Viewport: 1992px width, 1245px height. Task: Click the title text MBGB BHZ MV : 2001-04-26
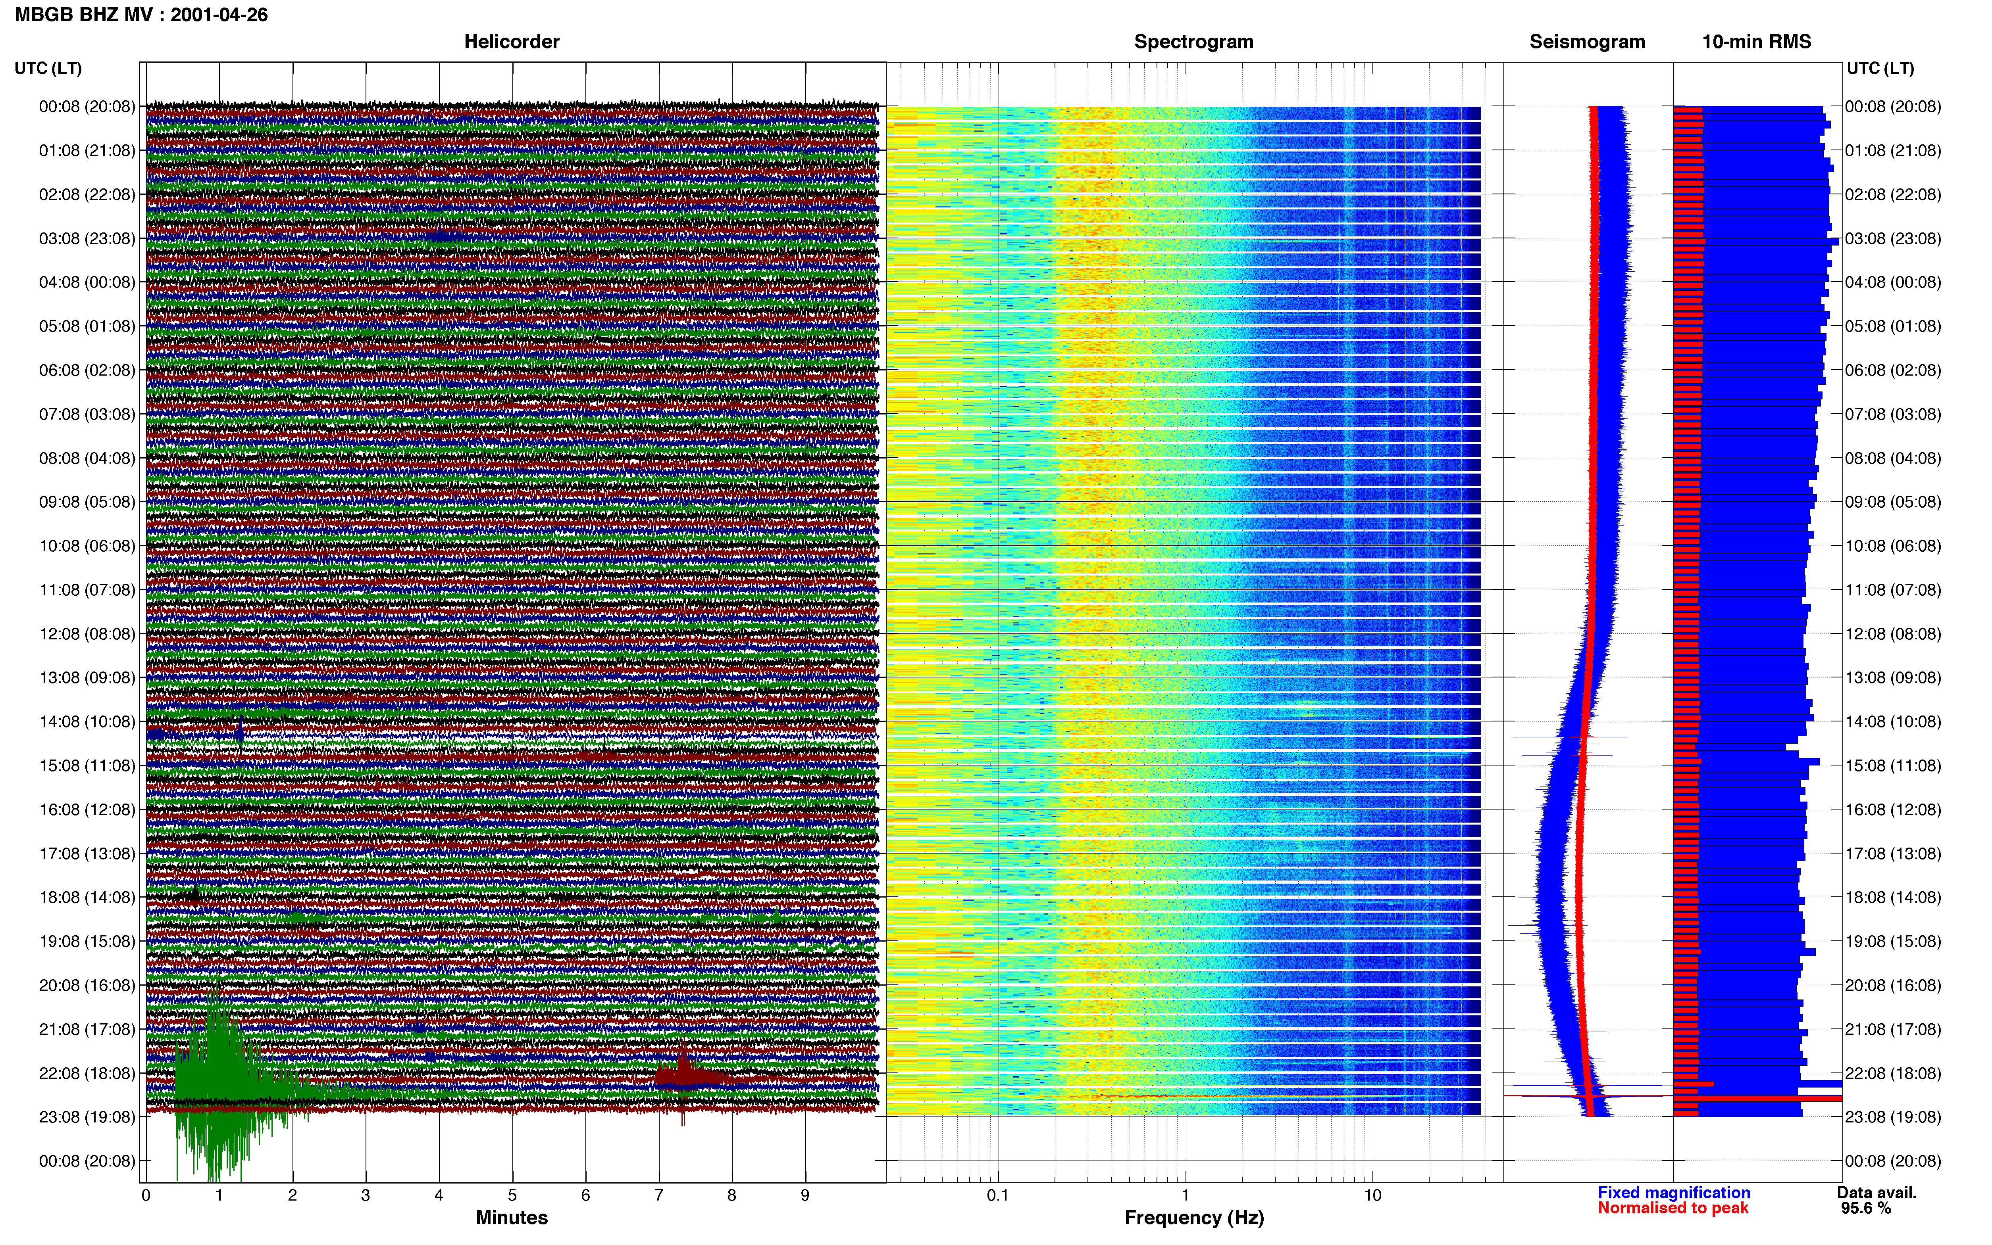(x=141, y=15)
